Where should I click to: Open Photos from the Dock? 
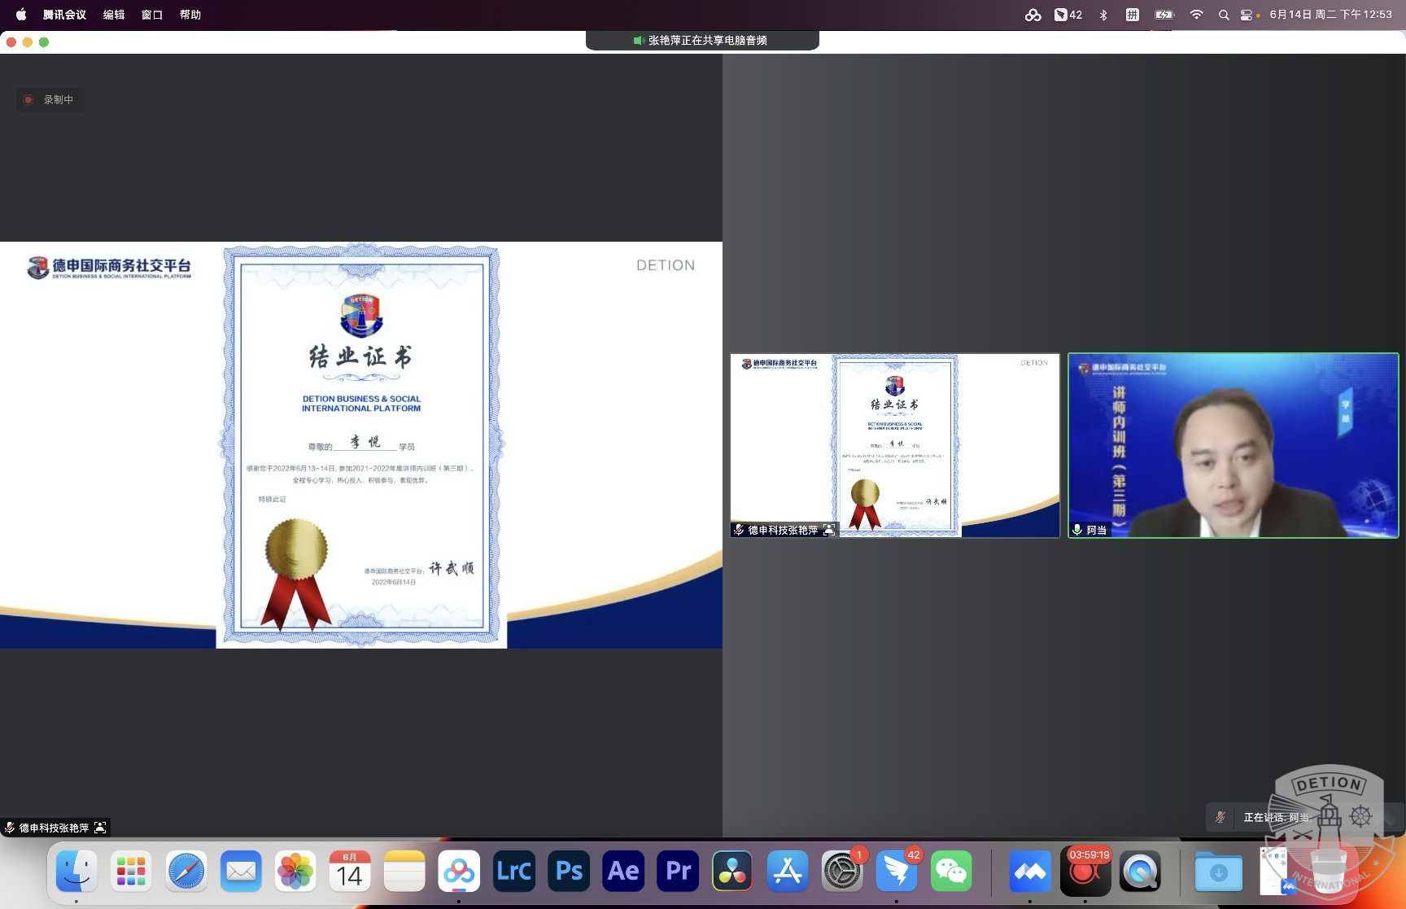coord(295,872)
